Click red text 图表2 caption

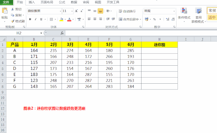[x=54, y=109]
